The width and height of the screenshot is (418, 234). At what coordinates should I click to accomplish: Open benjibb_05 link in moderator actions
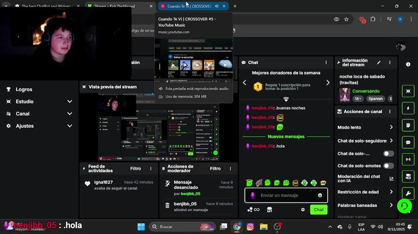pos(190,194)
